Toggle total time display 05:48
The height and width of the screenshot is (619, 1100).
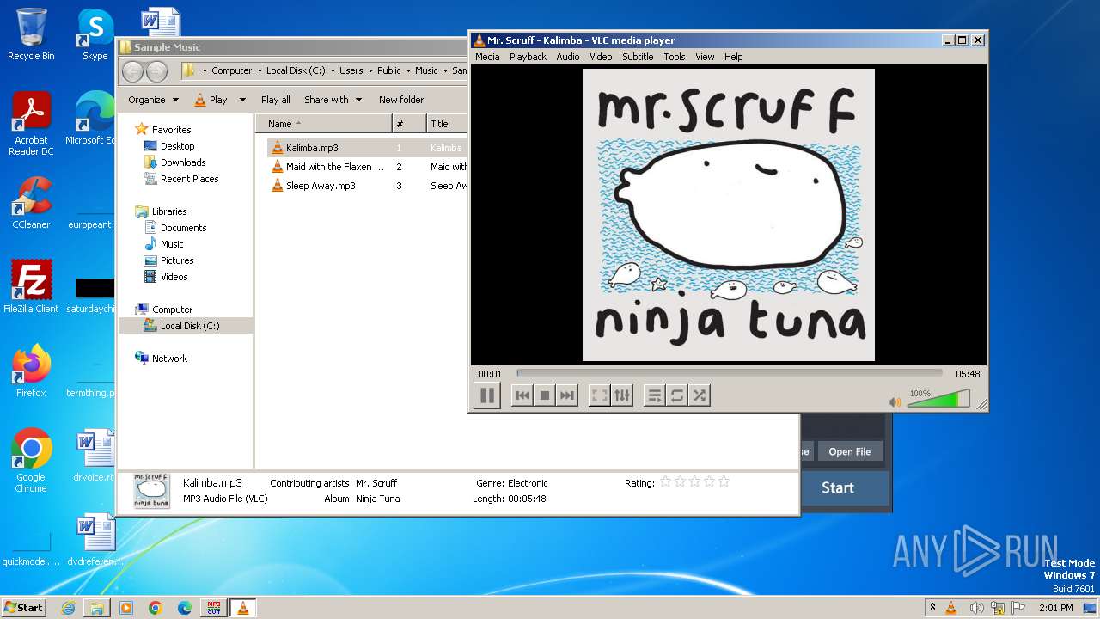968,374
